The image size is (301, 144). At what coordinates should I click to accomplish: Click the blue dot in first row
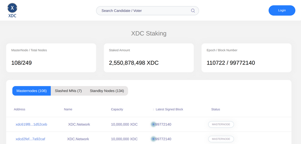pos(153,125)
